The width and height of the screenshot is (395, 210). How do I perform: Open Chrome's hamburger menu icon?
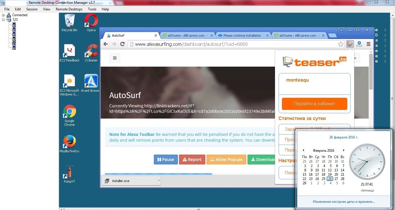(x=368, y=44)
